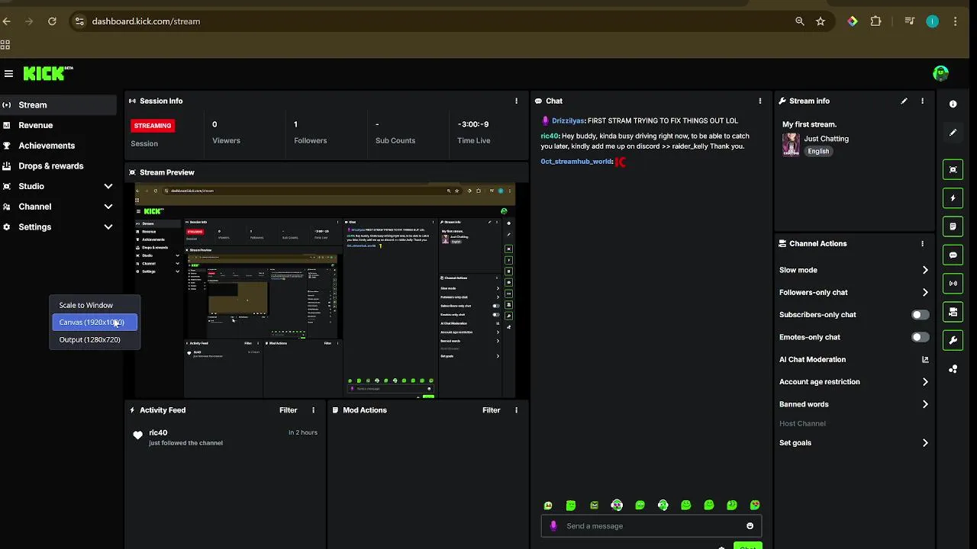Toggle the channel actions widget sidebar icon
The width and height of the screenshot is (977, 549).
953,312
